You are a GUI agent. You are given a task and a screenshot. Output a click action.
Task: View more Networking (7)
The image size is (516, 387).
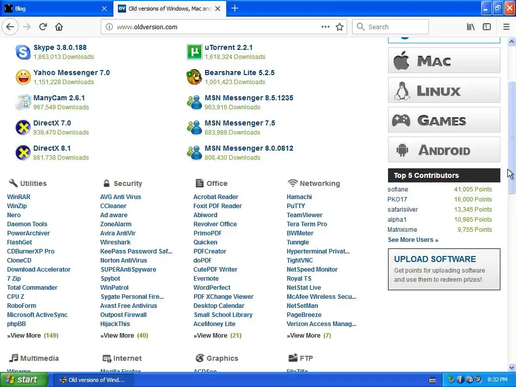pos(309,335)
